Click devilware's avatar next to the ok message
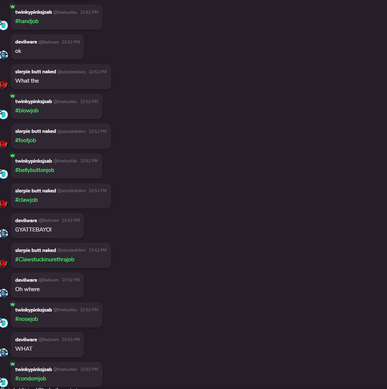Viewport: 387px width, 389px height. [x=3, y=55]
